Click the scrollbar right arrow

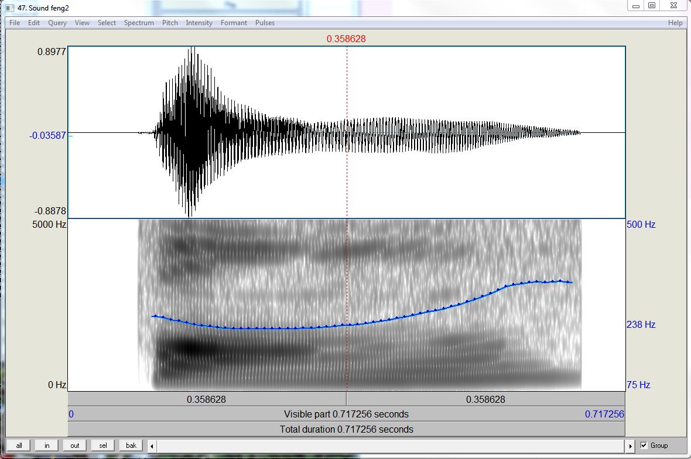point(630,446)
